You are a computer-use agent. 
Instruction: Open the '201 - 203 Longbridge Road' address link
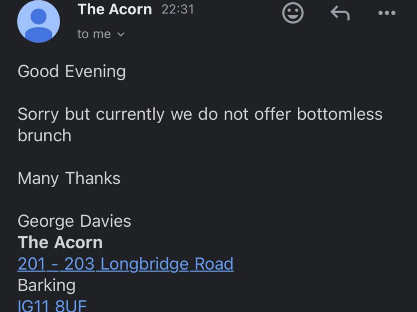(125, 264)
